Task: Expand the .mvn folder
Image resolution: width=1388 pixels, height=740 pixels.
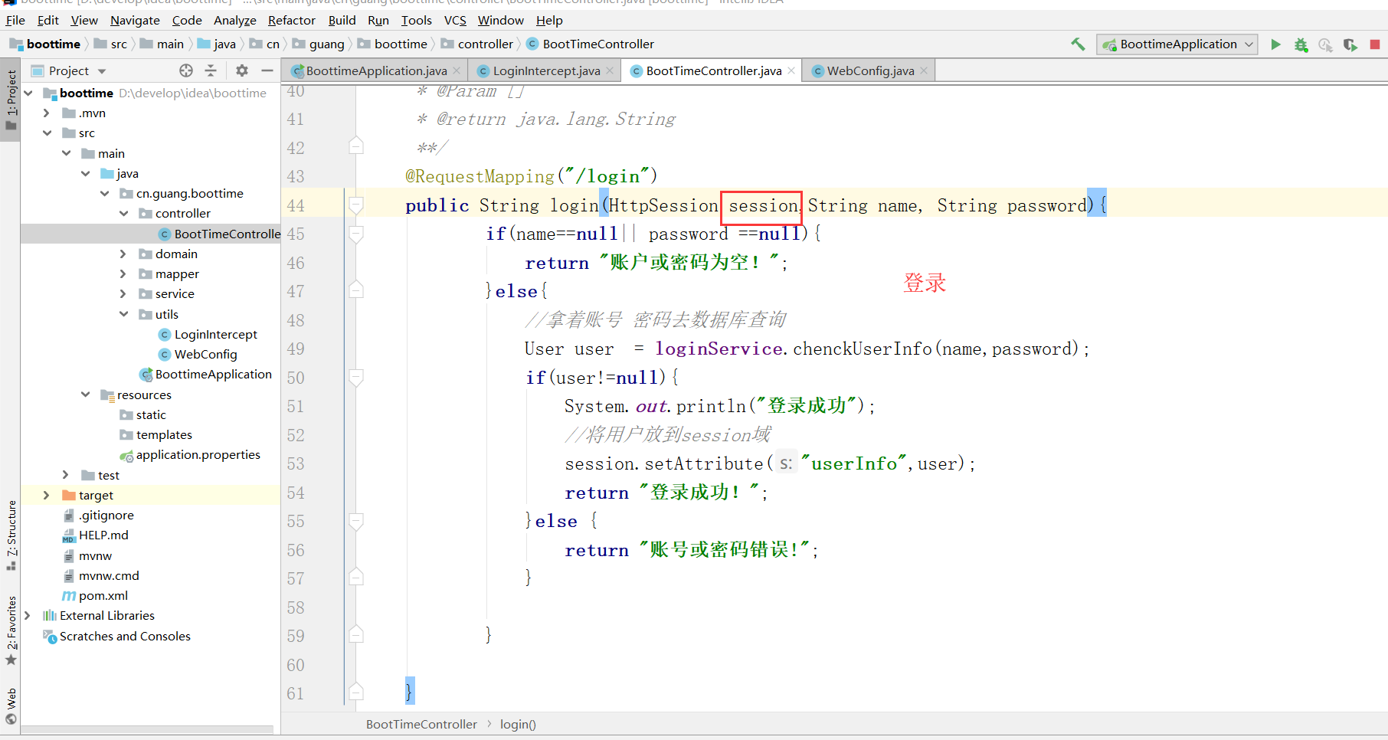Action: (47, 113)
